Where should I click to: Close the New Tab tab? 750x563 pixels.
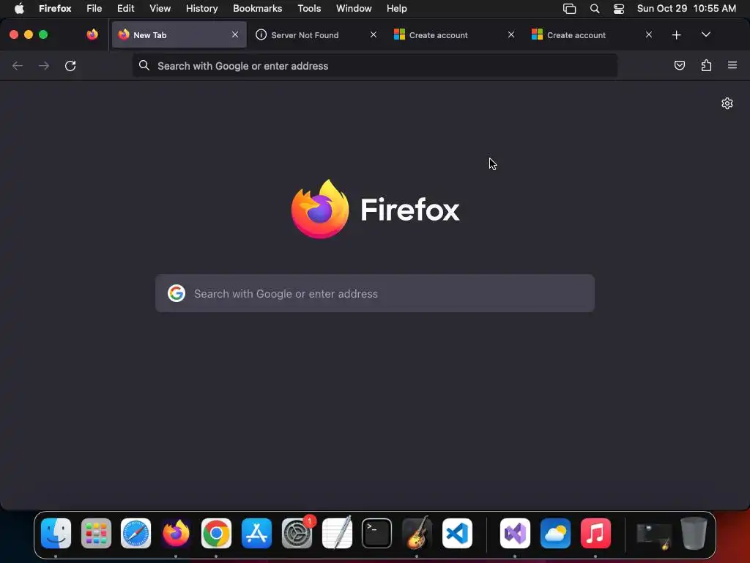click(x=235, y=34)
